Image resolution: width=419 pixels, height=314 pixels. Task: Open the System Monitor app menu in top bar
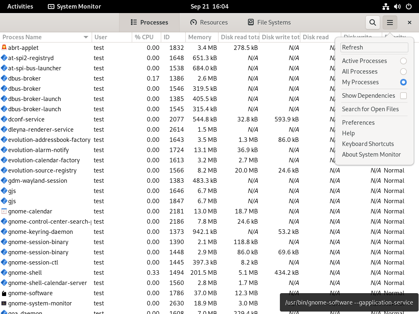tap(74, 7)
